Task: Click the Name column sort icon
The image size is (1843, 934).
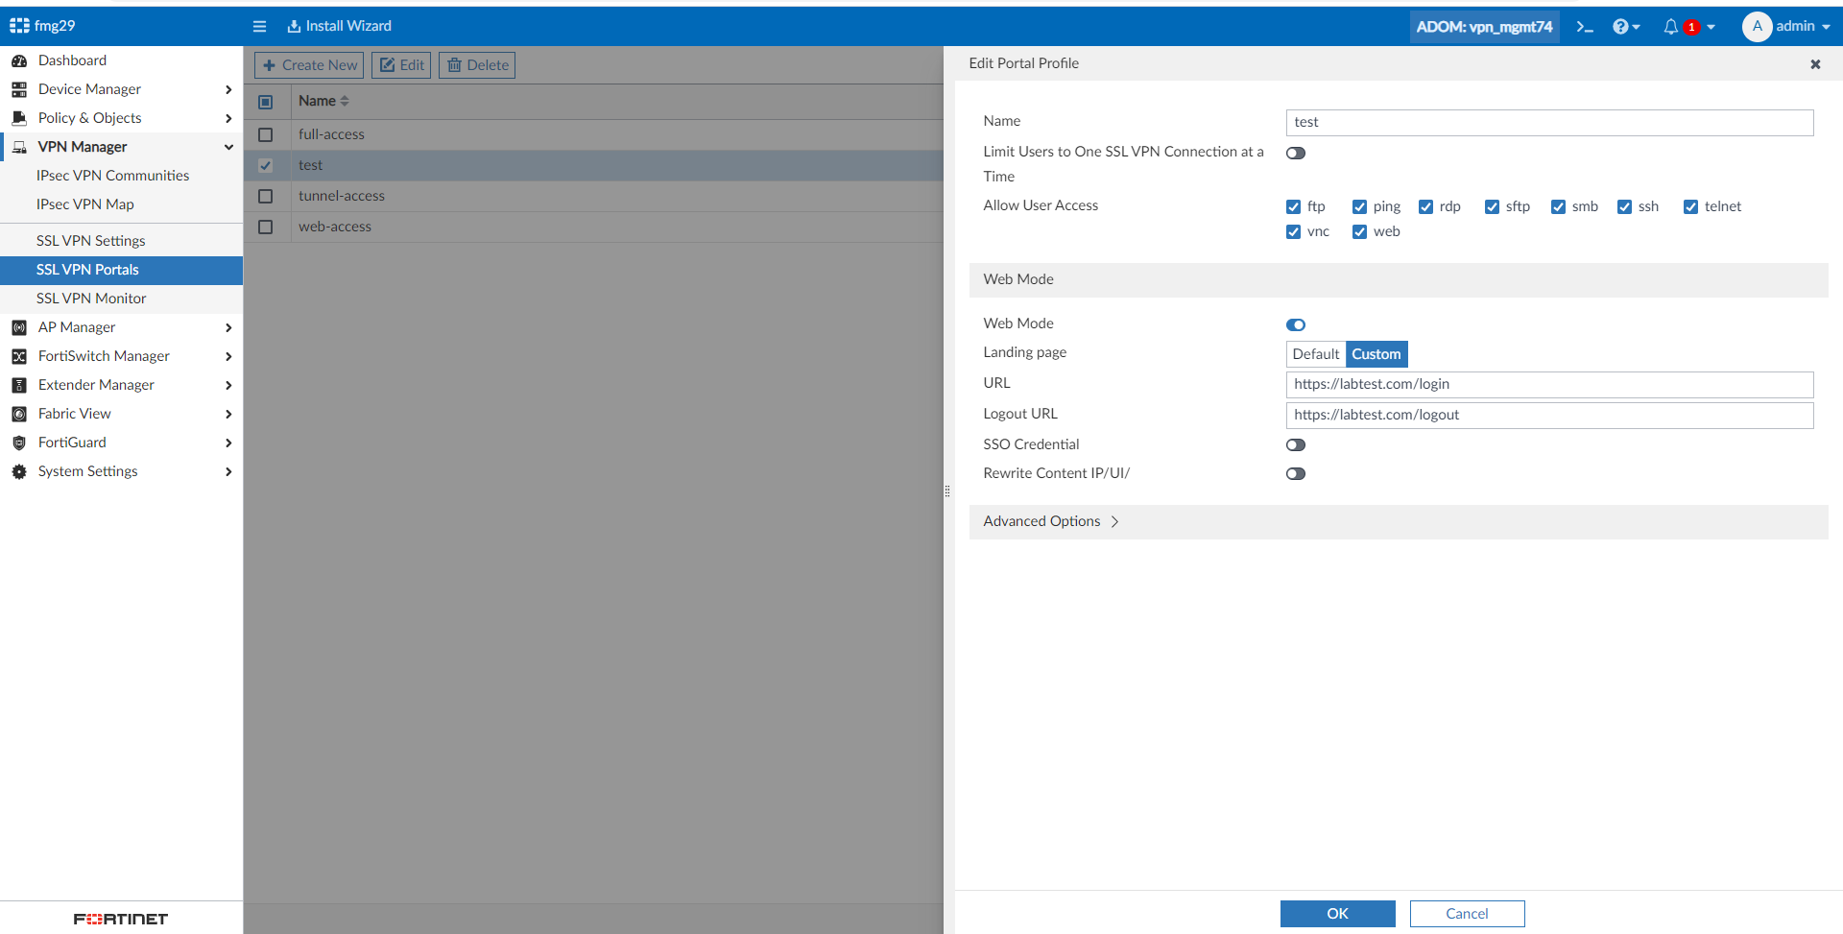Action: pyautogui.click(x=345, y=101)
